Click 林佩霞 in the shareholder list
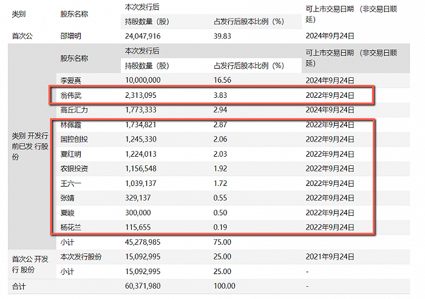This screenshot has width=425, height=299. point(70,125)
